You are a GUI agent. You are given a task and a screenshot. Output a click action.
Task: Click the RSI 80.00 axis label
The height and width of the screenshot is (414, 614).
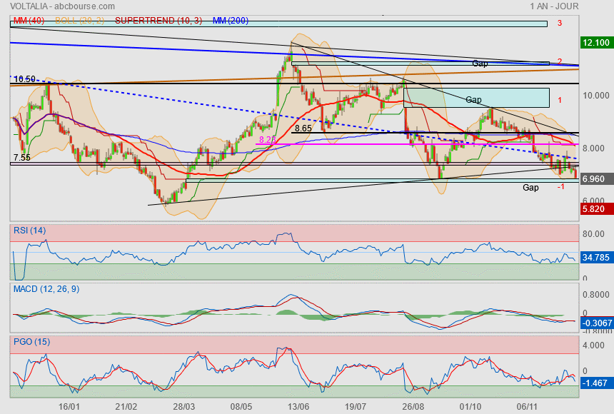[593, 234]
